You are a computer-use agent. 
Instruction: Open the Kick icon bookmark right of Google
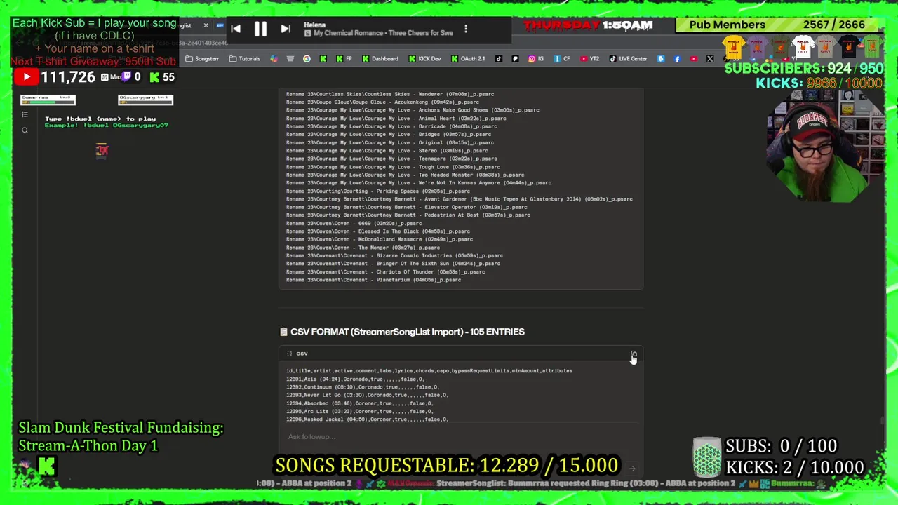[x=323, y=59]
